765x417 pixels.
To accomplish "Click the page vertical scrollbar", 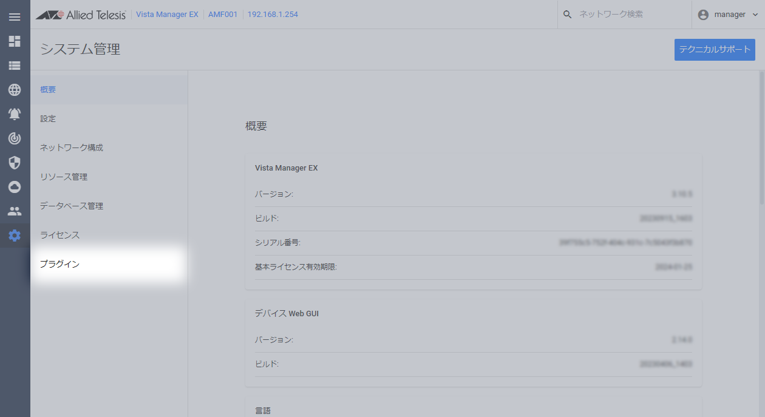I will [x=762, y=137].
